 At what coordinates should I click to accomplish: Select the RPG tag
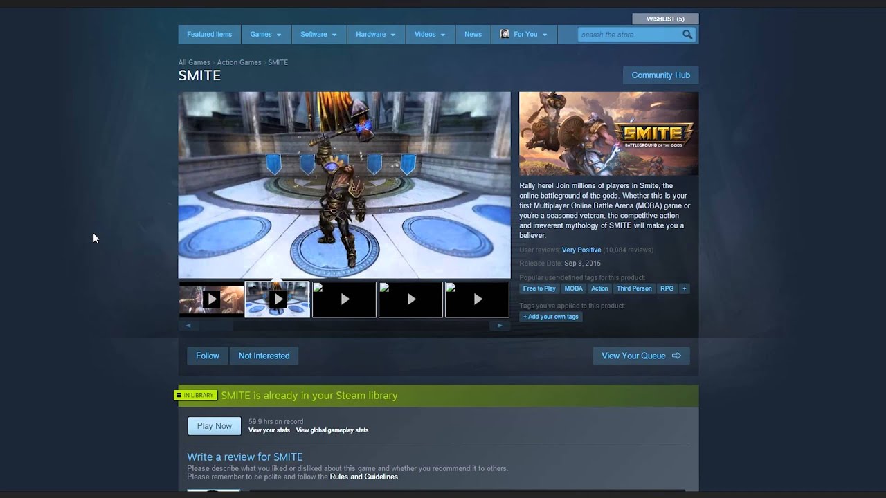pyautogui.click(x=667, y=288)
